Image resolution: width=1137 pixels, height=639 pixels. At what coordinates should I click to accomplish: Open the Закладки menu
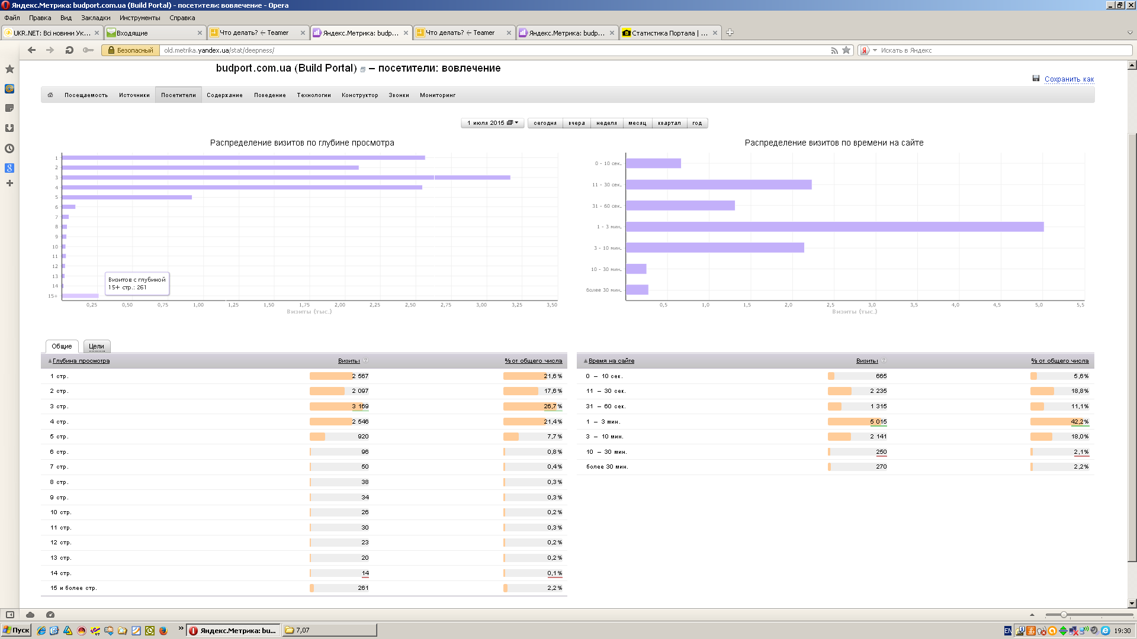pos(95,18)
